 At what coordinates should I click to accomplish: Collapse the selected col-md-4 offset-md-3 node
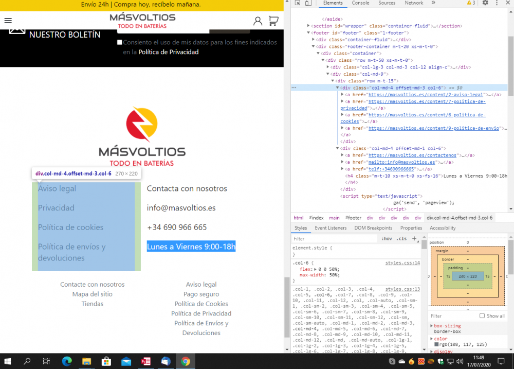click(337, 87)
